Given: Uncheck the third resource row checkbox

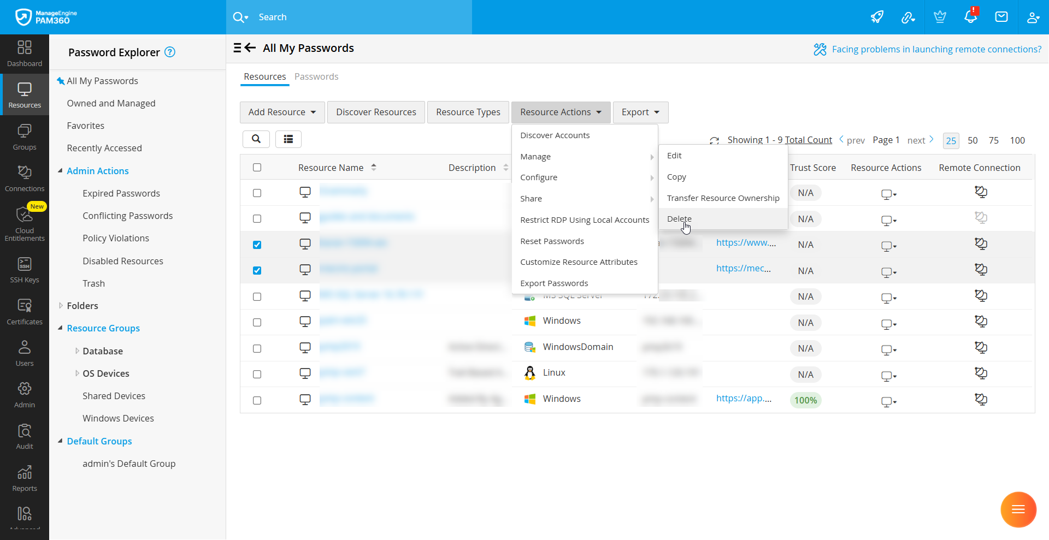Looking at the screenshot, I should point(257,245).
